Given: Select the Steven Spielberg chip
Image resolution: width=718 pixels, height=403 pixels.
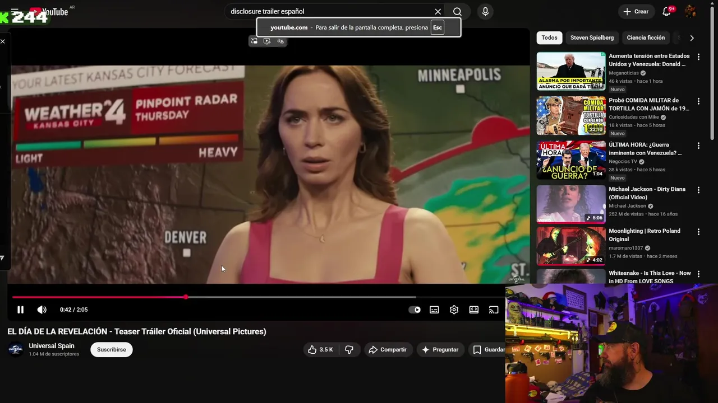Looking at the screenshot, I should (x=592, y=38).
